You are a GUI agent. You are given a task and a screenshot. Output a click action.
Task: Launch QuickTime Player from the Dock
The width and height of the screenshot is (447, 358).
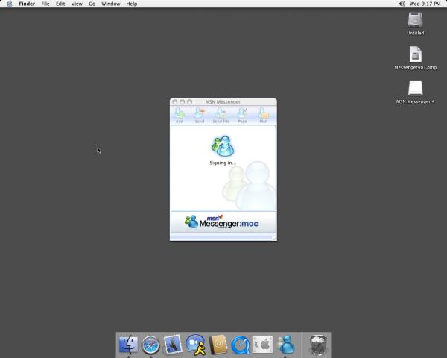coord(241,345)
